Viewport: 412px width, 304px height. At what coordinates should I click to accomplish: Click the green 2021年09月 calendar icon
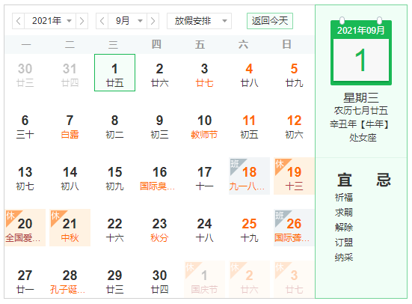pos(360,52)
